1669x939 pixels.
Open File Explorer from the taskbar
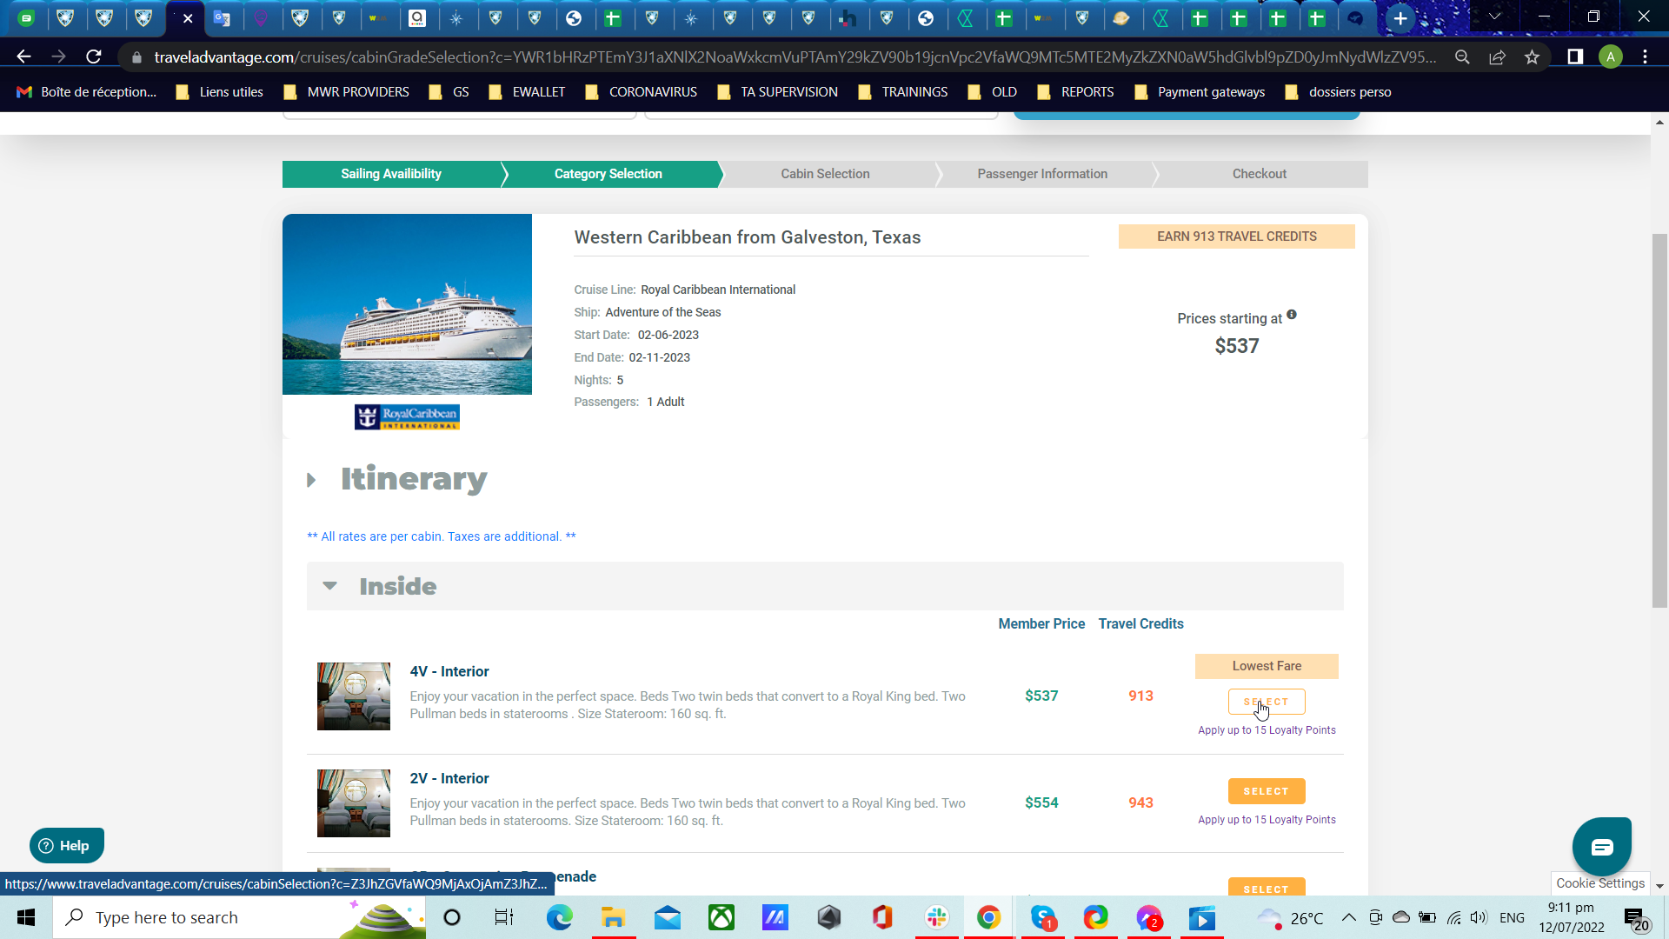point(613,917)
